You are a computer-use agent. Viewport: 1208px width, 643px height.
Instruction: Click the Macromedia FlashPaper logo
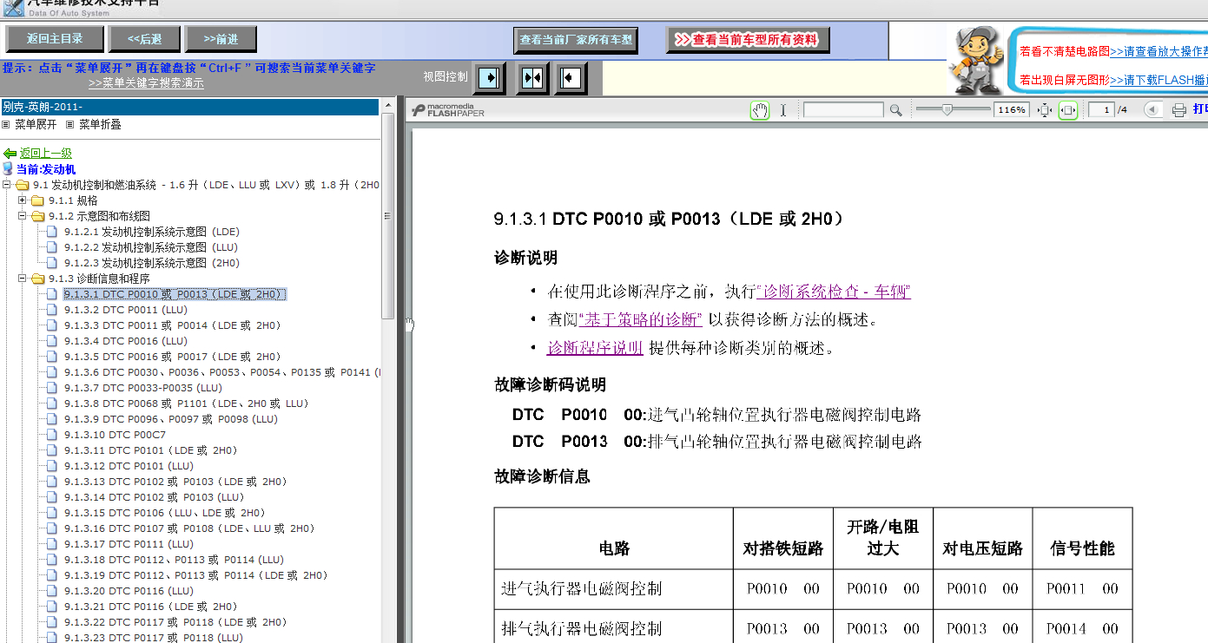449,110
